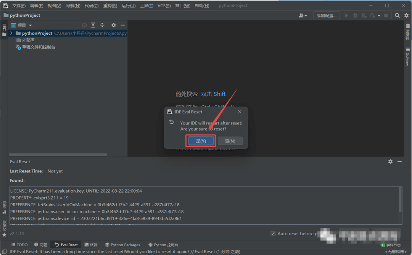The height and width of the screenshot is (255, 412).
Task: Expand the pythonProject tree node
Action: tap(11, 33)
